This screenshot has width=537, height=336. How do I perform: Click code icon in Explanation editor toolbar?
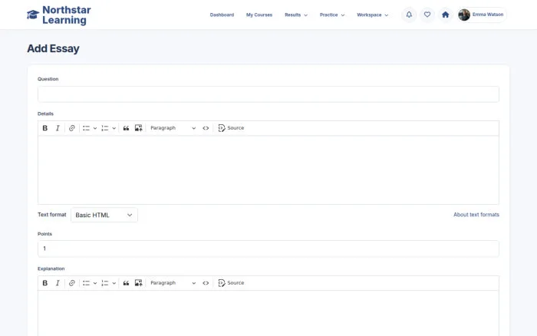pos(206,283)
